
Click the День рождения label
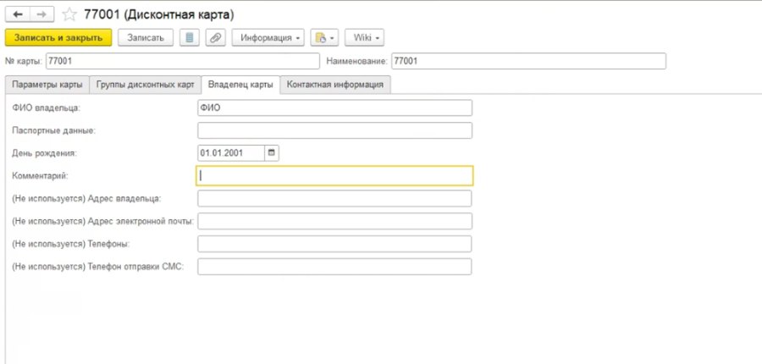45,153
